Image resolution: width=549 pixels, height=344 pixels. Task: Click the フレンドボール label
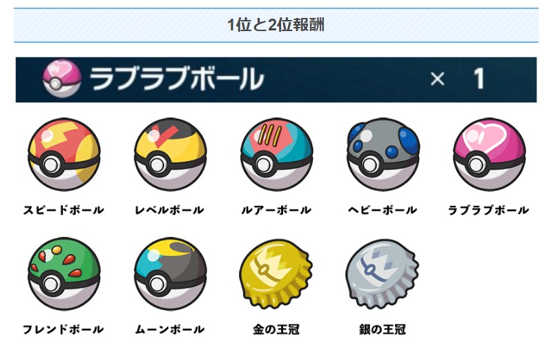coord(64,329)
